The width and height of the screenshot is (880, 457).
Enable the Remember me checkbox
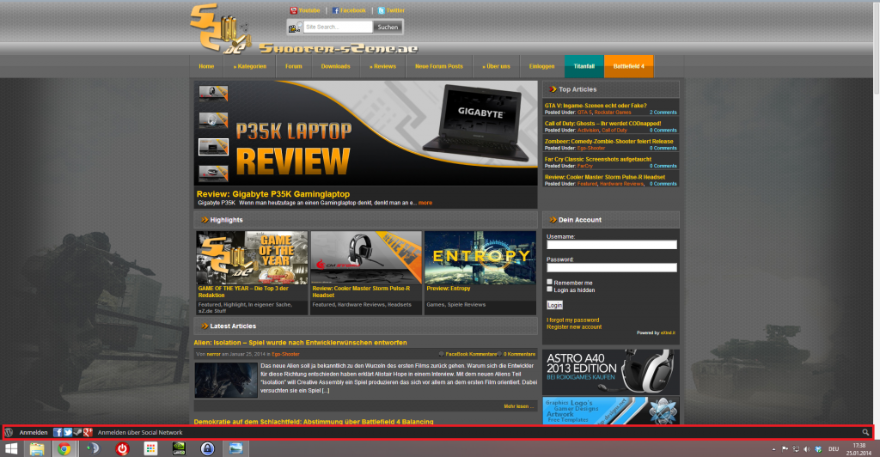tap(549, 282)
